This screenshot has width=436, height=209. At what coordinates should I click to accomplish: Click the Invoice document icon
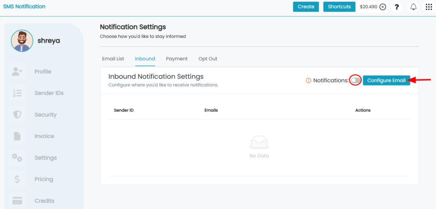click(x=17, y=136)
